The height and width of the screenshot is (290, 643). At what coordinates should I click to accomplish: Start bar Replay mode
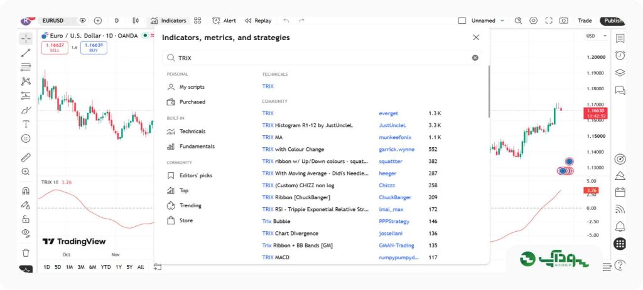click(258, 21)
